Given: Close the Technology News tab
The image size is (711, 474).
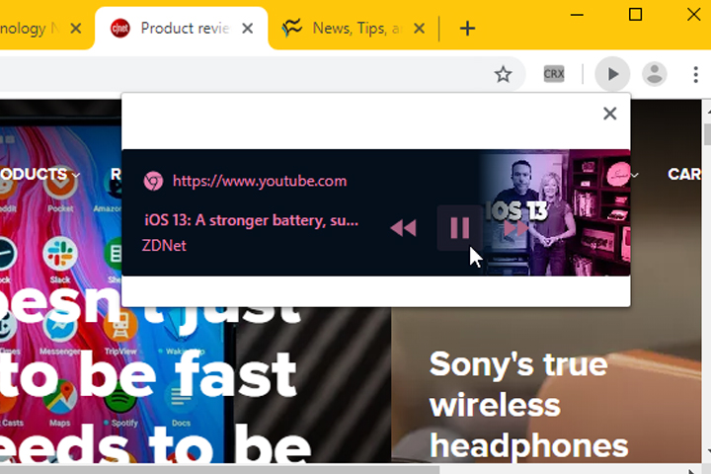Looking at the screenshot, I should coord(76,29).
